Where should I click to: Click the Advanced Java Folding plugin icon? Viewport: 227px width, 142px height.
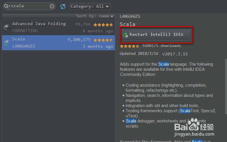tap(7, 28)
